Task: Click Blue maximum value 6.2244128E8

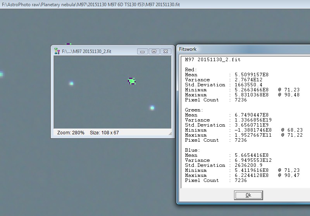Action: pos(251,175)
